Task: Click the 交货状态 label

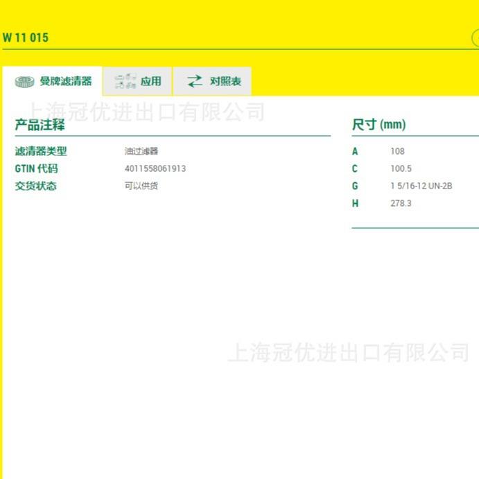Action: coord(36,186)
